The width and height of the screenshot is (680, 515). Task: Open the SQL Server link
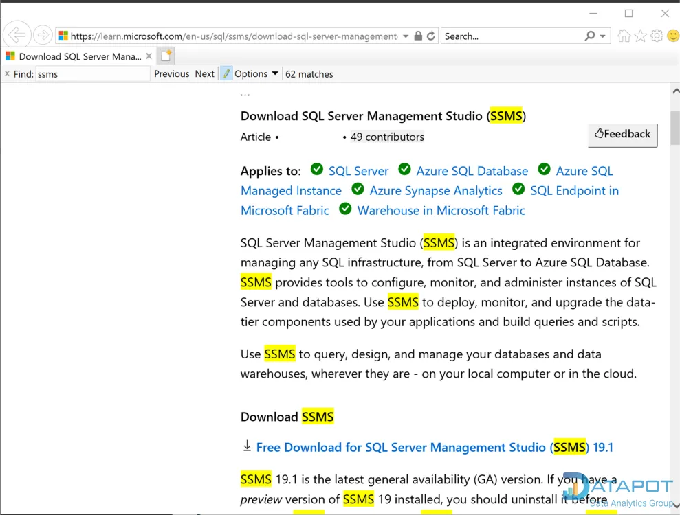(x=358, y=171)
